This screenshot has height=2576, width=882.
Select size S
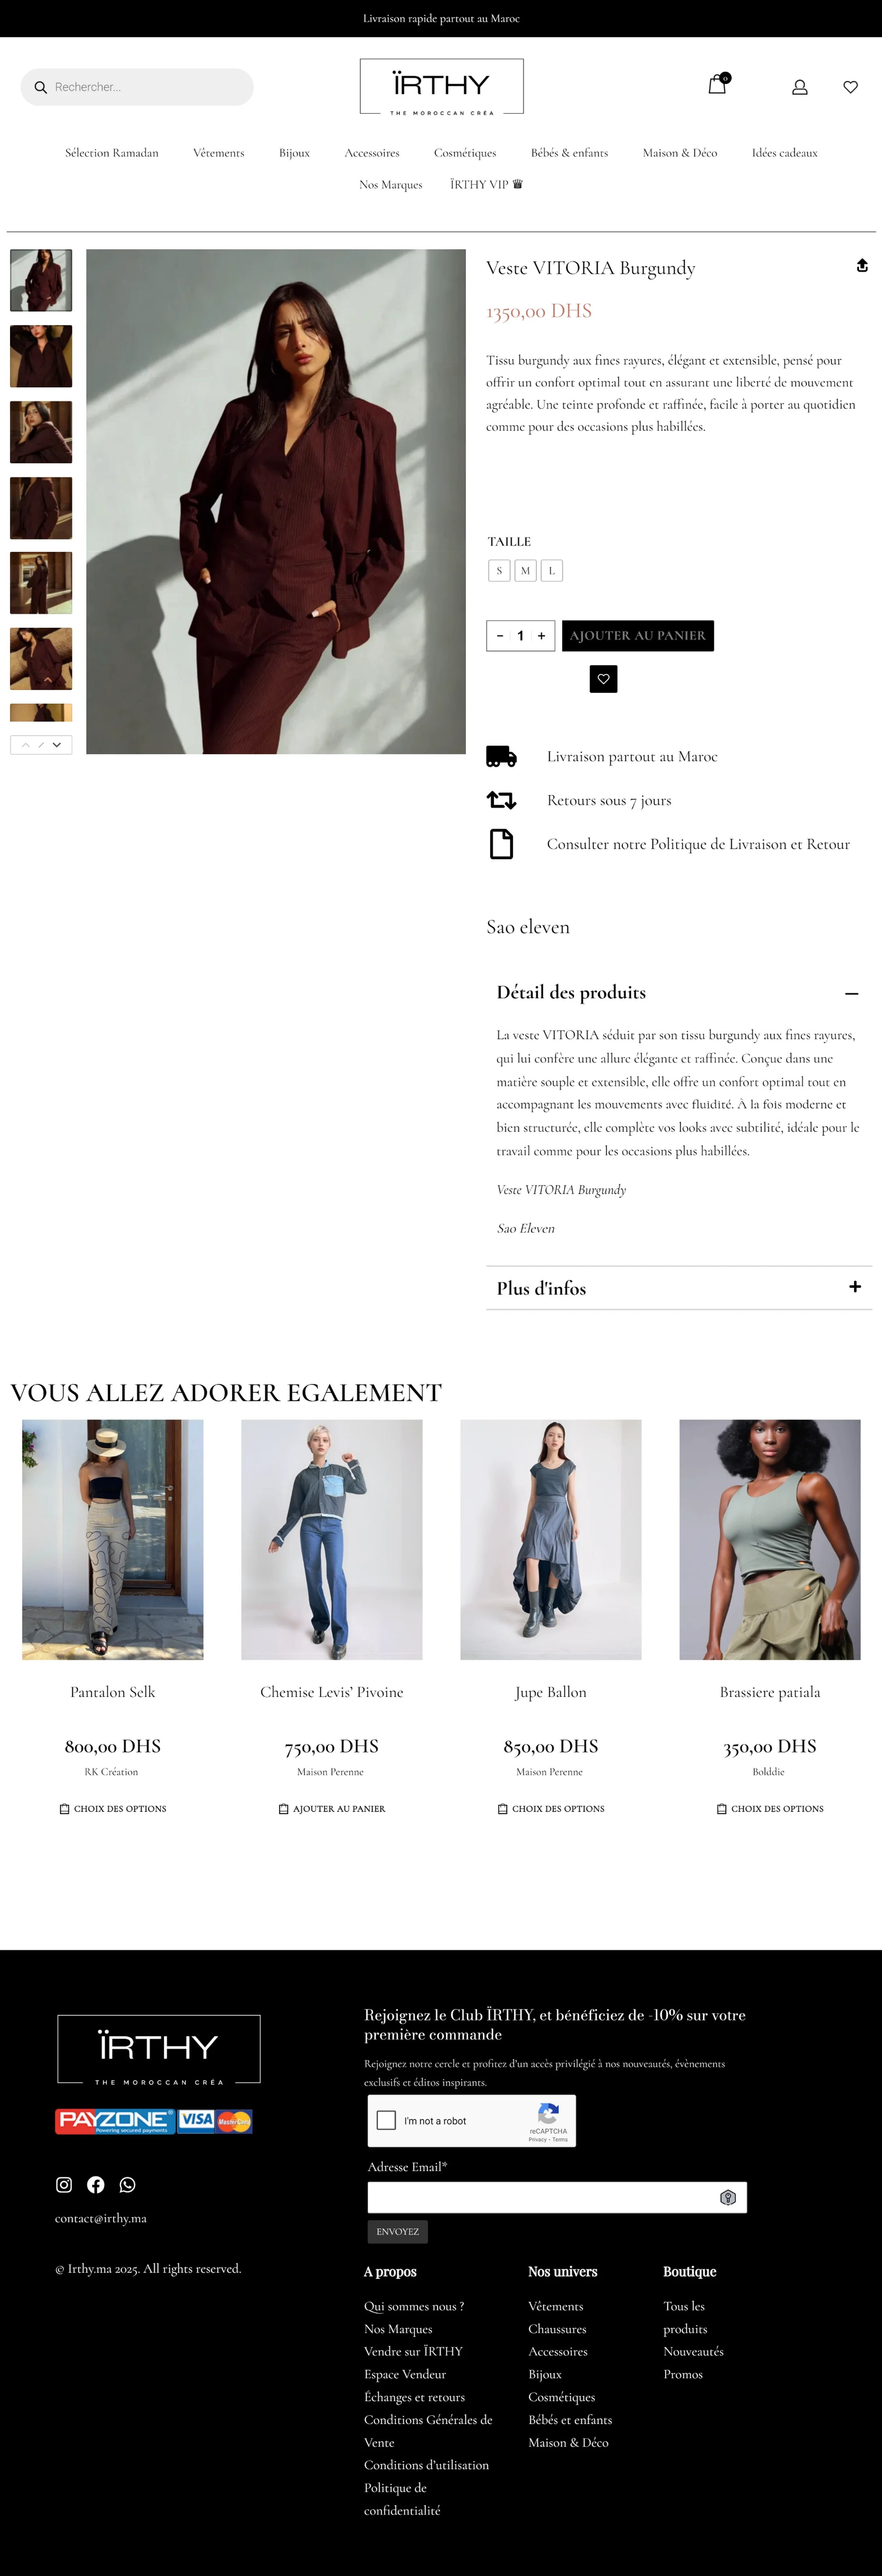pyautogui.click(x=499, y=571)
